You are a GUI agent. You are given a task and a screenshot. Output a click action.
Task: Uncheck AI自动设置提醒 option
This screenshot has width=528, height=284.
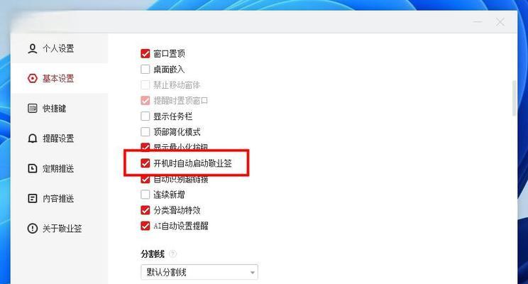pyautogui.click(x=145, y=226)
